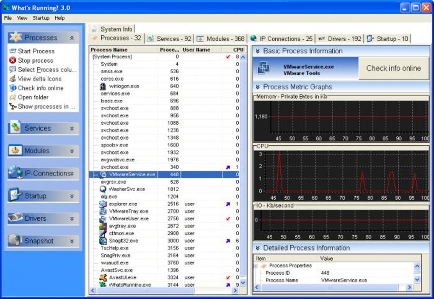Sort by the CPU column header
This screenshot has height=299, width=434.
coord(238,50)
